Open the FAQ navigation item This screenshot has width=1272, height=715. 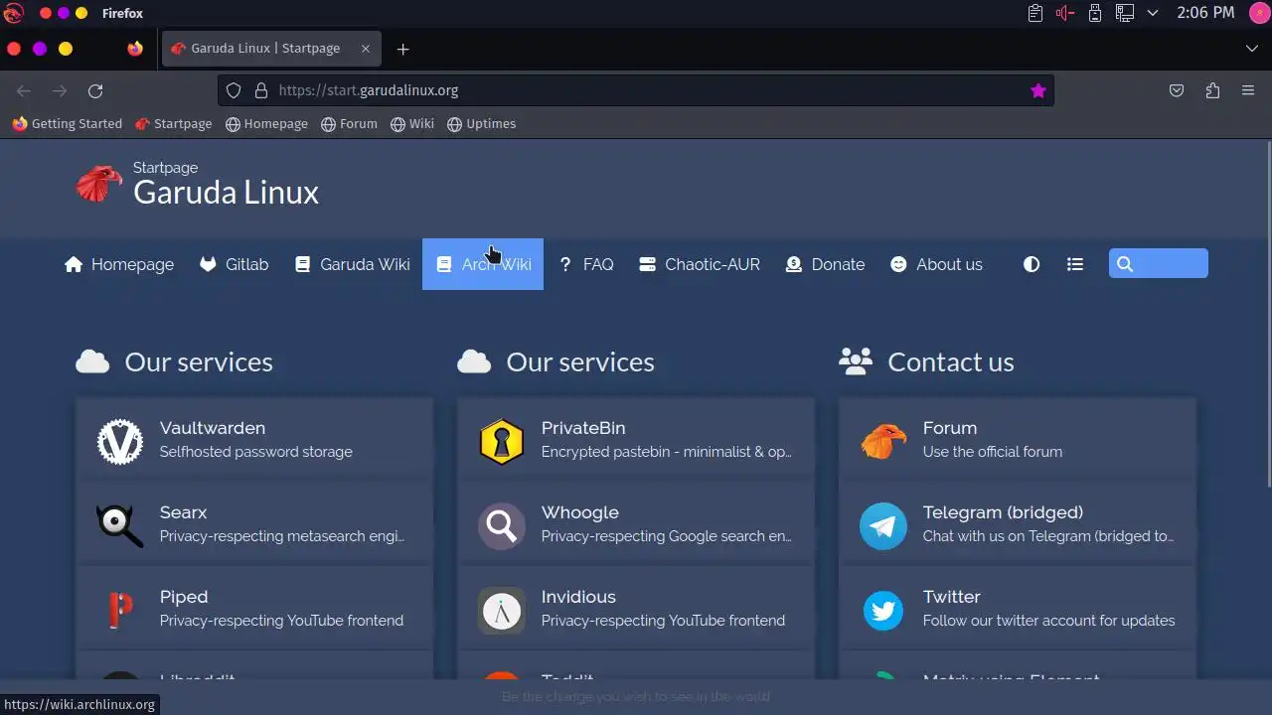click(586, 264)
